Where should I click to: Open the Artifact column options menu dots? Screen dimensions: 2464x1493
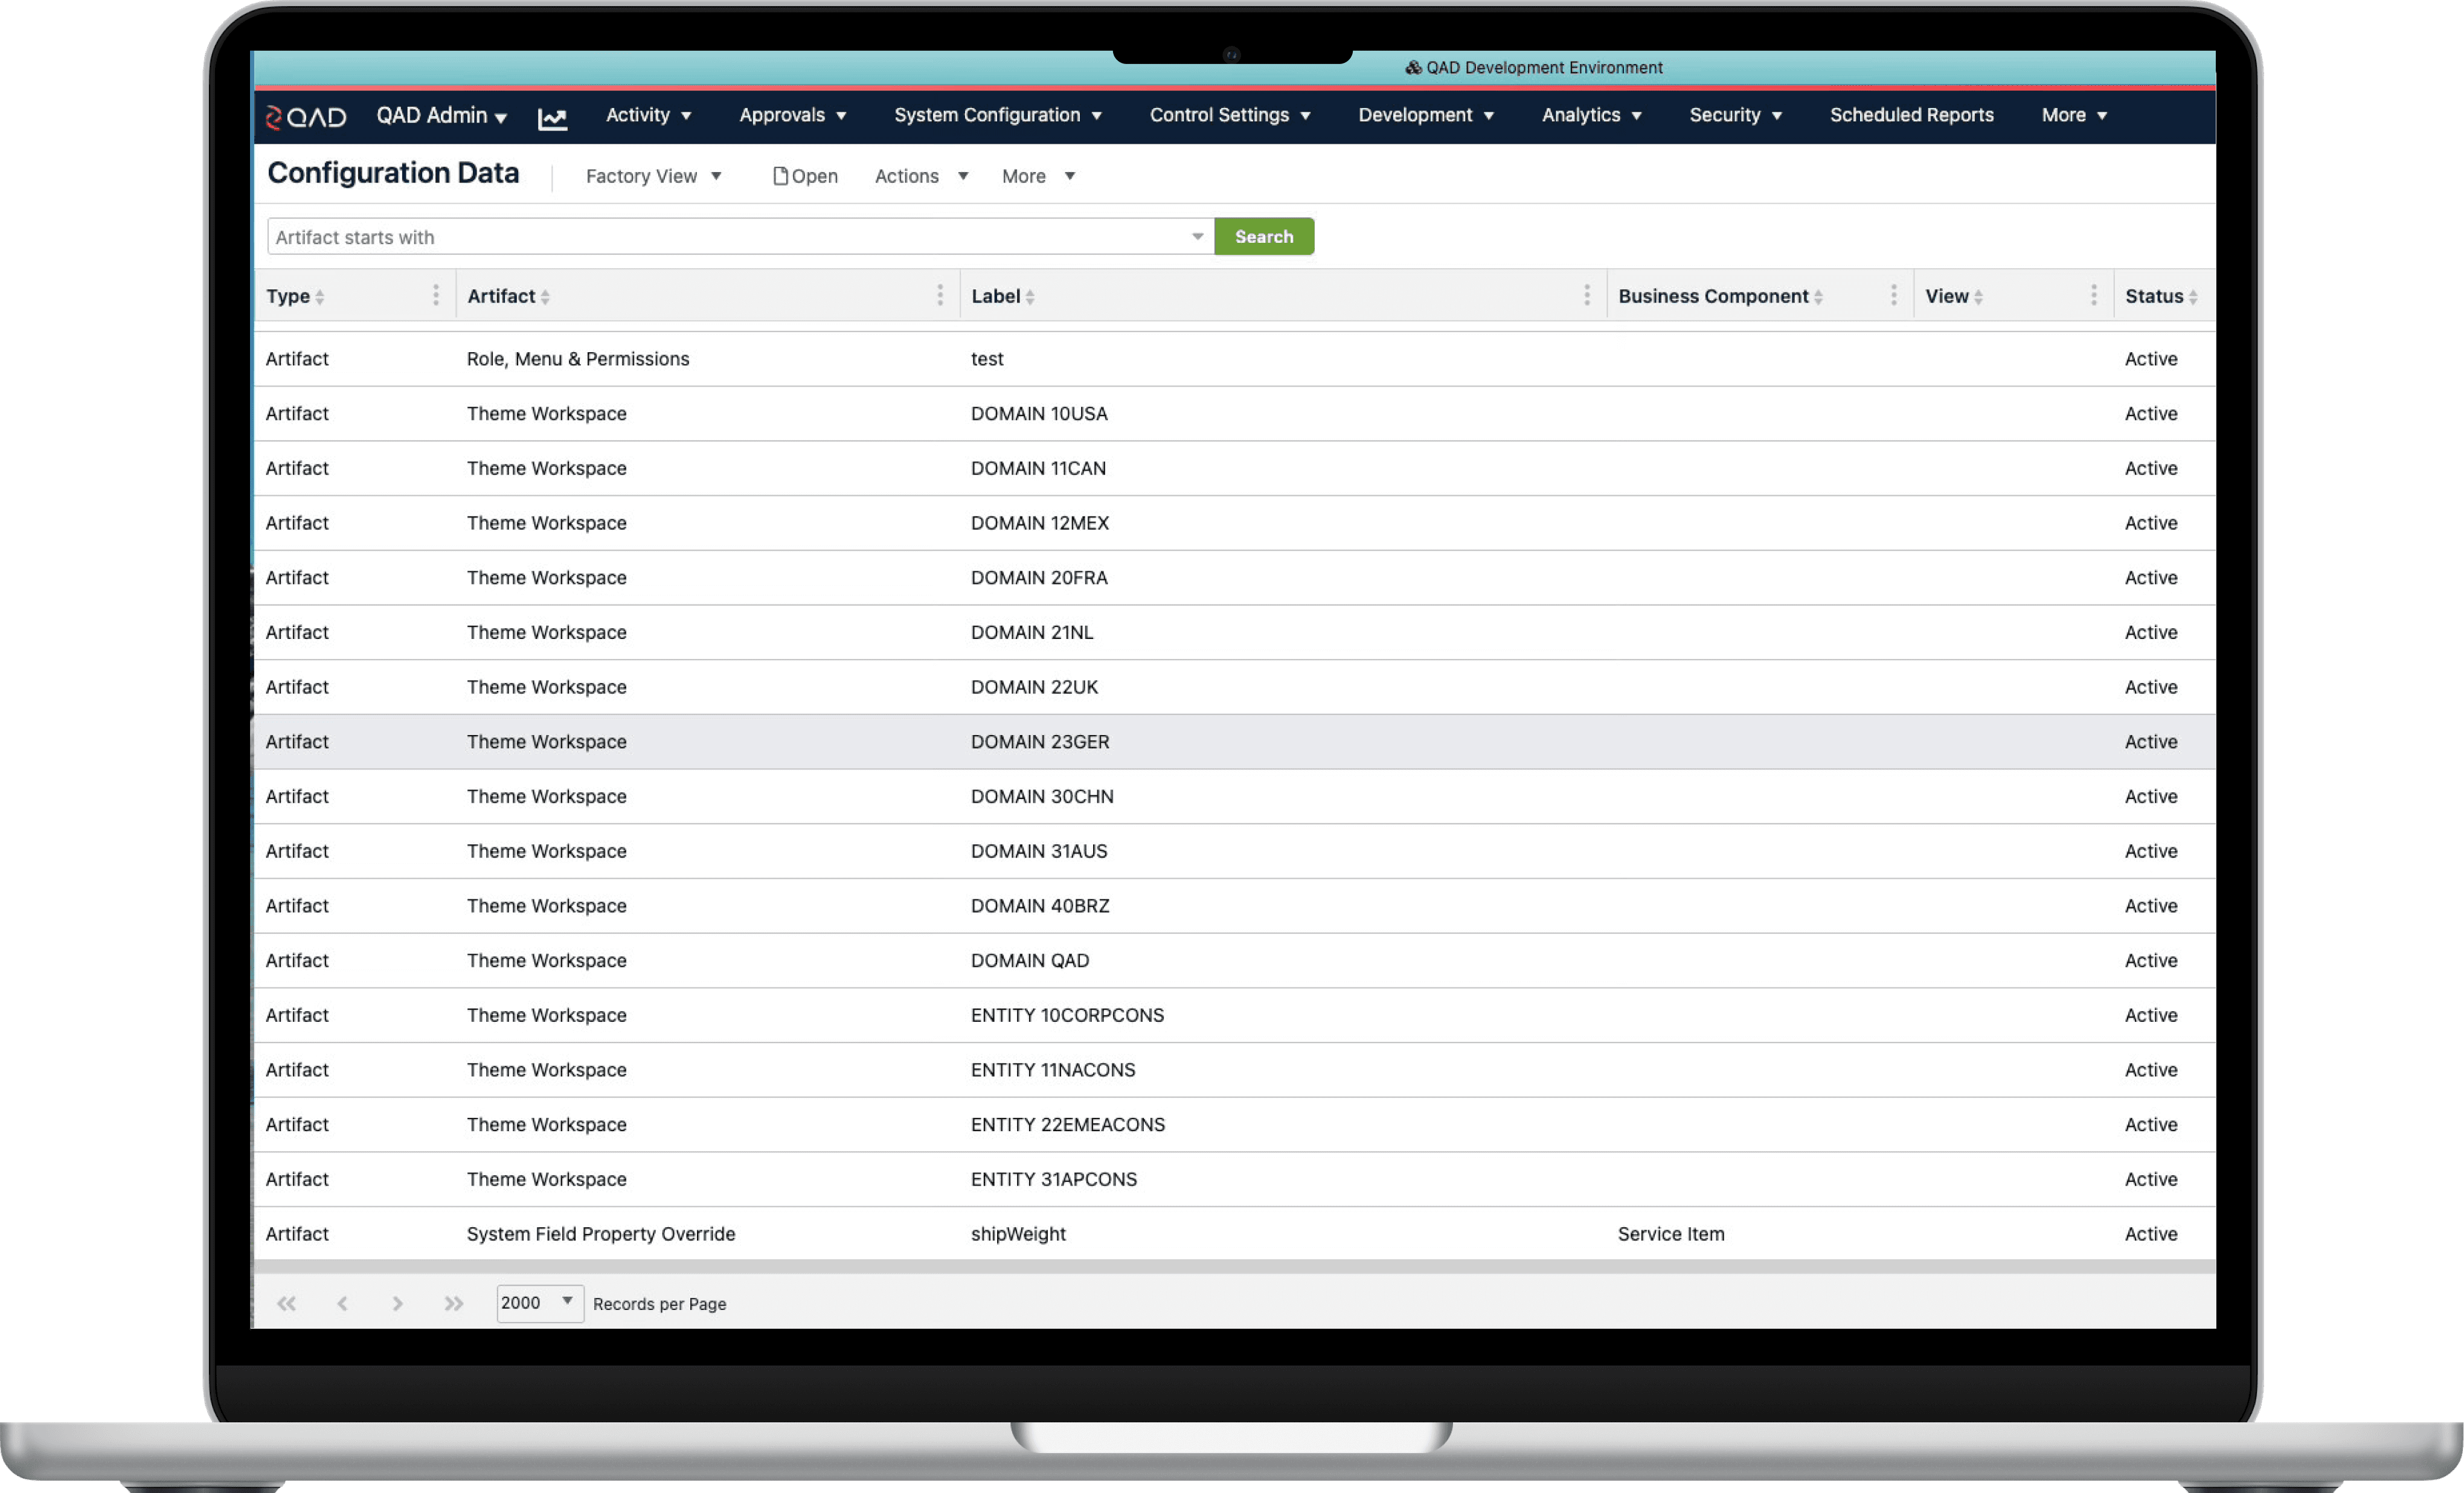point(939,295)
